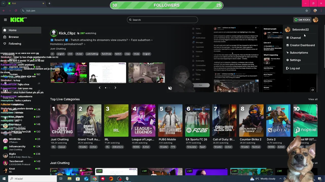The image size is (325, 182).
Task: Click the Task View taskbar icon
Action: 61,179
